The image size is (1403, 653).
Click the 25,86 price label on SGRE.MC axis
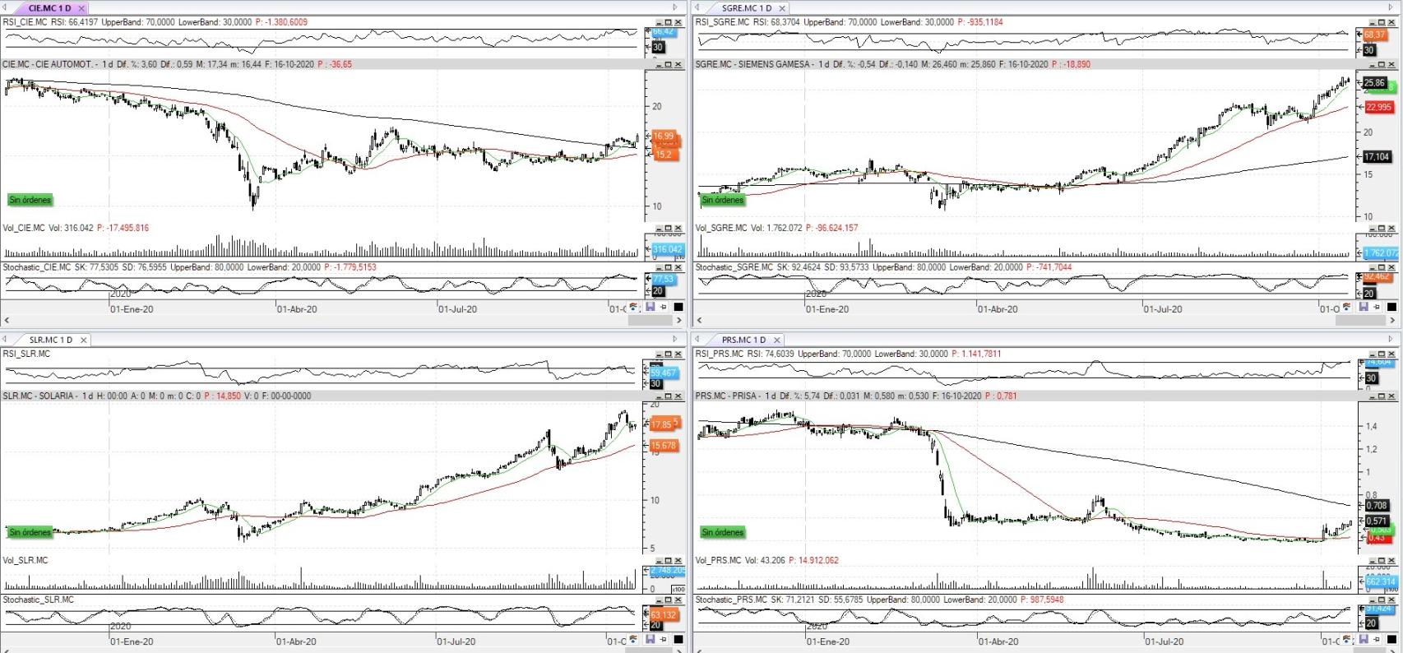pos(1374,83)
